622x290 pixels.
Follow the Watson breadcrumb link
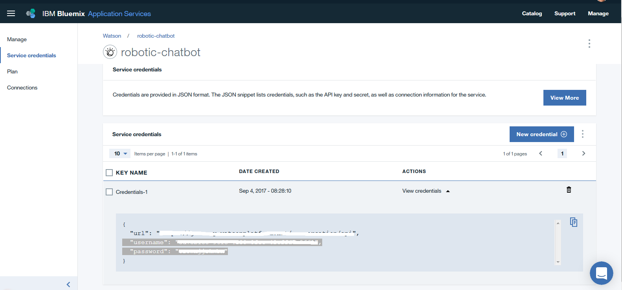(112, 36)
